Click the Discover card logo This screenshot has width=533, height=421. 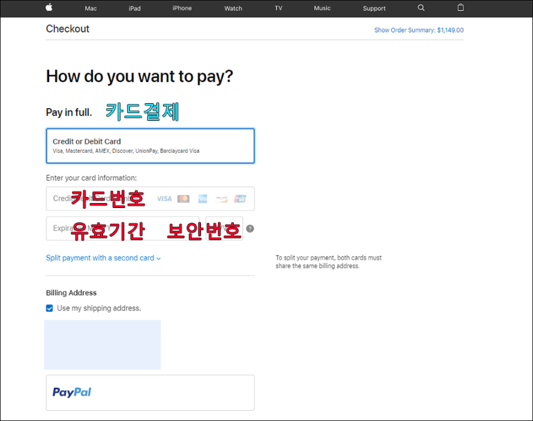(222, 199)
